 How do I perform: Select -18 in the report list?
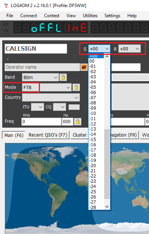click(96, 155)
